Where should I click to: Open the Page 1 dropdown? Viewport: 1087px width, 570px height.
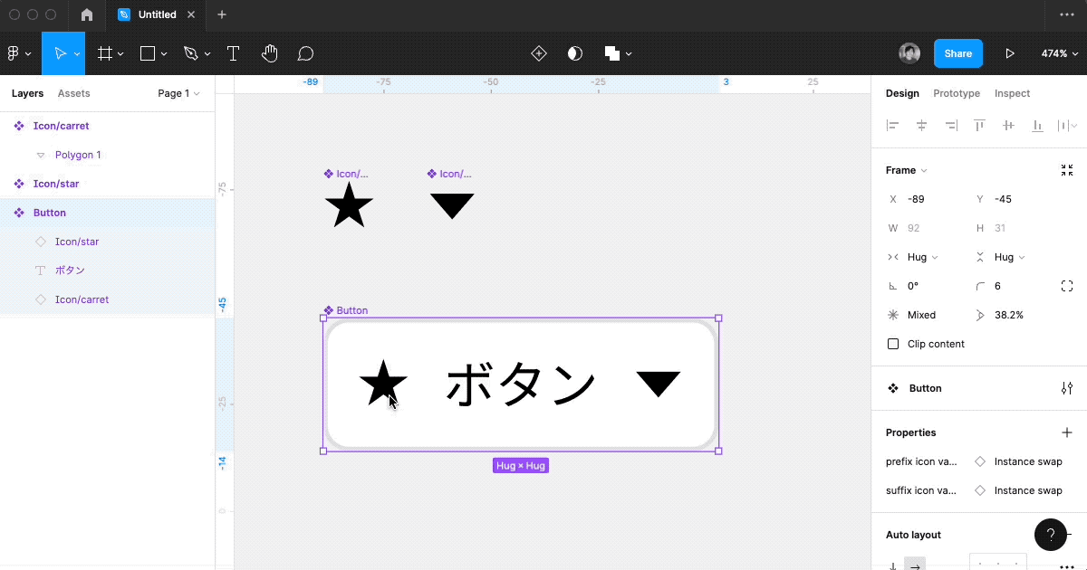[x=178, y=93]
